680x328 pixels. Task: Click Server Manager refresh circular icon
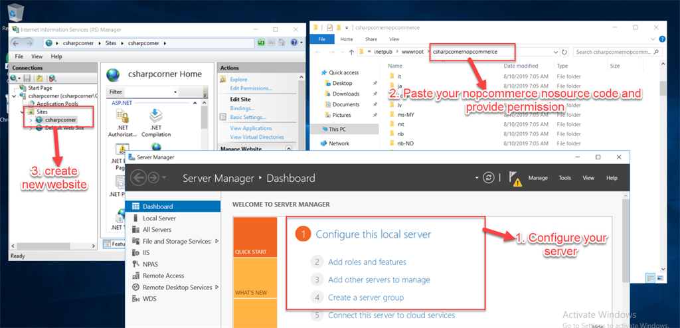point(489,178)
